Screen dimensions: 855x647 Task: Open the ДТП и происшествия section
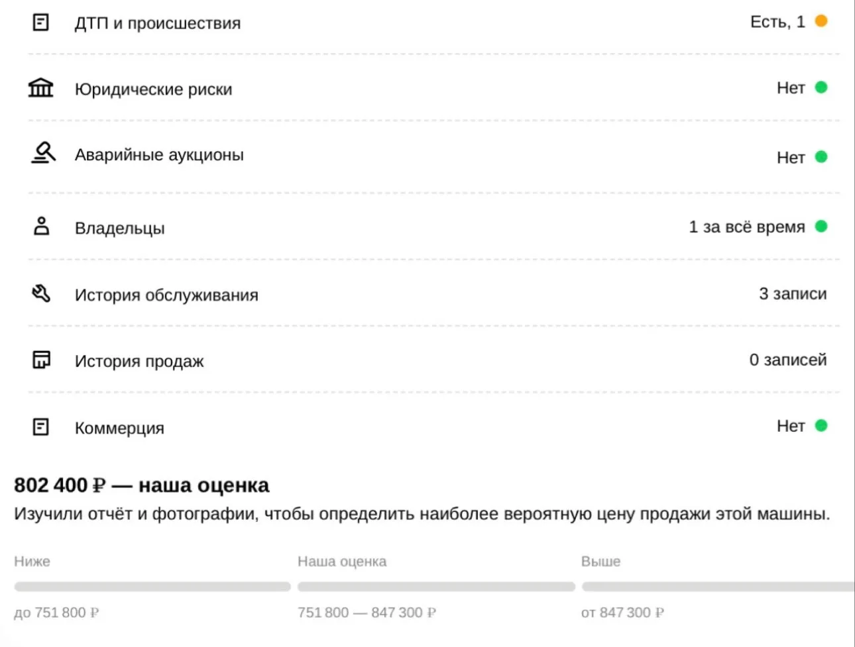[433, 23]
